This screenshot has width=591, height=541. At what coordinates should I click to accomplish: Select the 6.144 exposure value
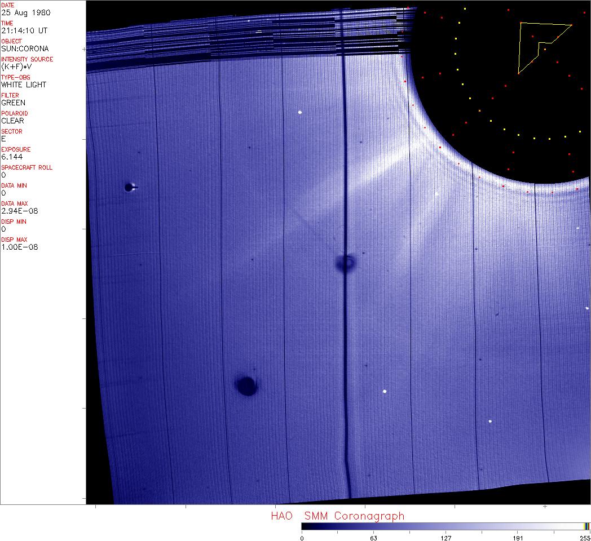point(12,157)
